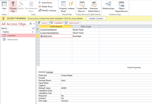Click the Validation Rule property field
The height and width of the screenshot is (104, 152).
pos(106,91)
